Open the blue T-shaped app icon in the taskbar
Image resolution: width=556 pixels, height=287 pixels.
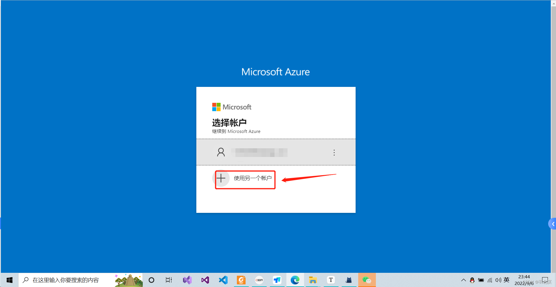277,280
